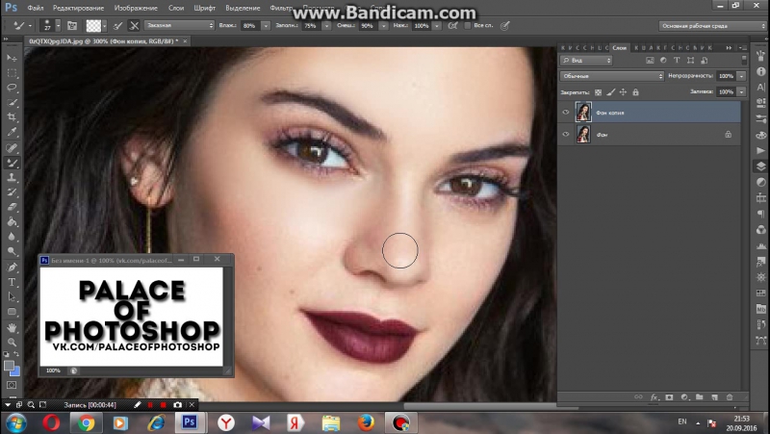Viewport: 770px width, 434px height.
Task: Open the Файл menu
Action: tap(36, 8)
